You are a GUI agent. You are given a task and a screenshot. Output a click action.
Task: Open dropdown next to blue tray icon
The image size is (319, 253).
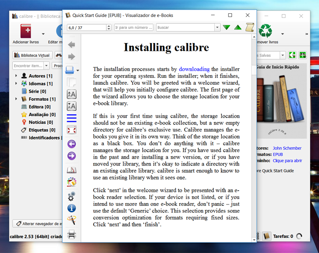78,71
